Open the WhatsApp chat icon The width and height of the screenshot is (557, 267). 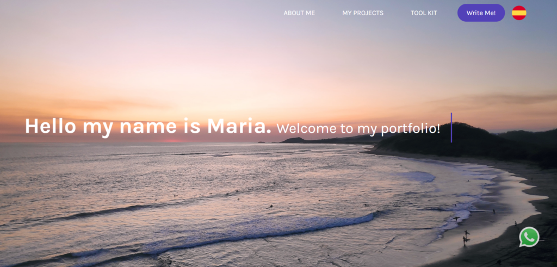tap(529, 237)
